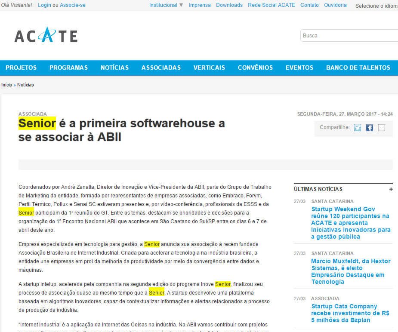This screenshot has height=332, width=398.
Task: Click the ACATE logo
Action: [46, 35]
